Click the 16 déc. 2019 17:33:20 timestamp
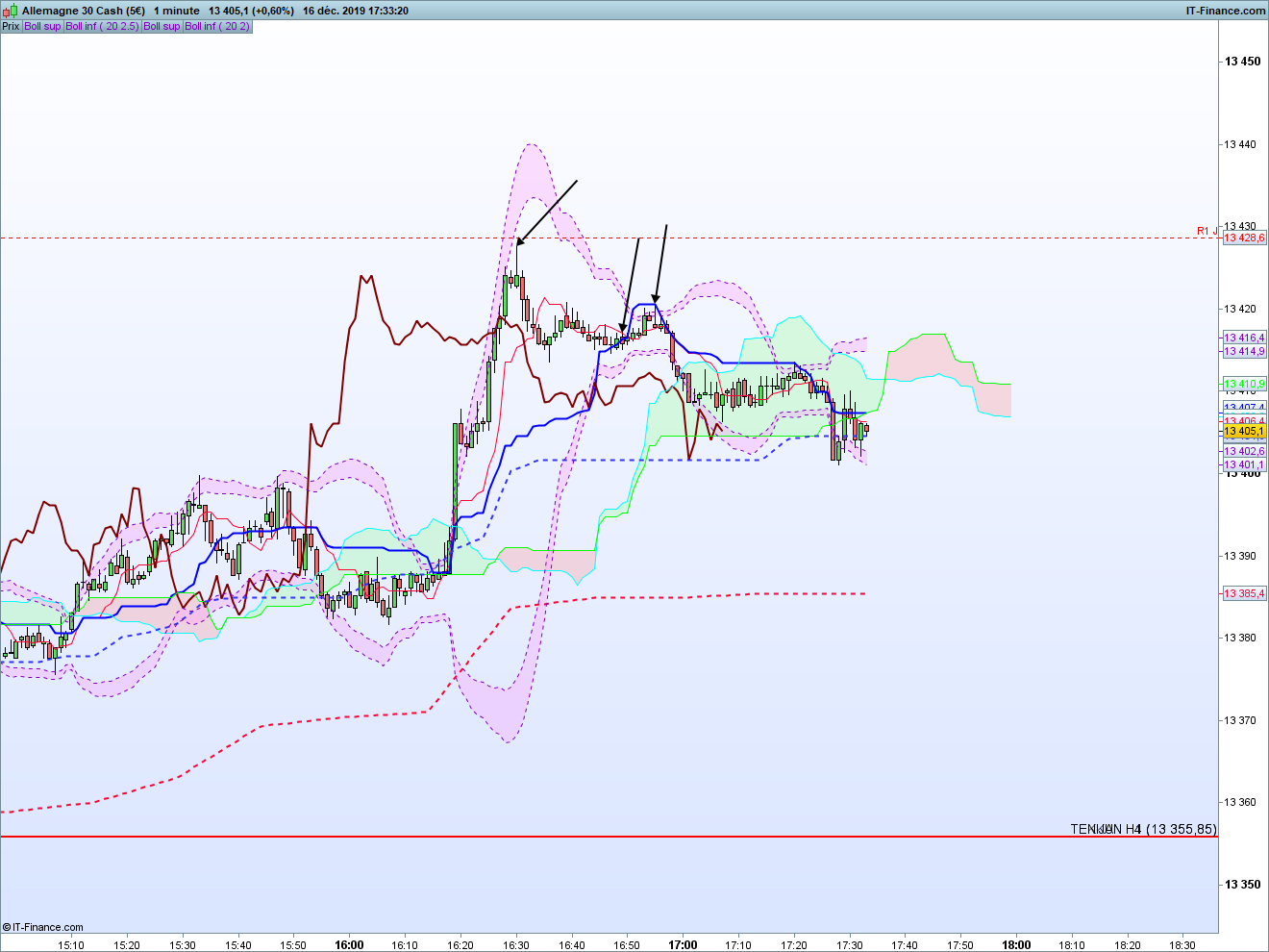 [355, 11]
